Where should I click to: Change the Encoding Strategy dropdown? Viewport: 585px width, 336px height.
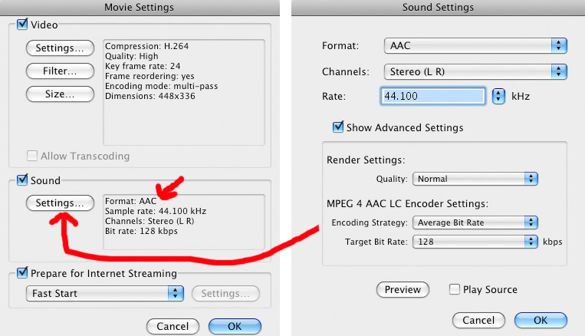[x=475, y=222]
